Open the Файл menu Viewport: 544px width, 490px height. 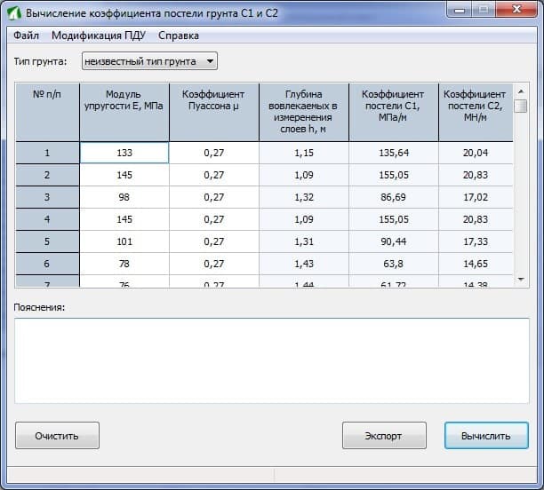click(26, 36)
